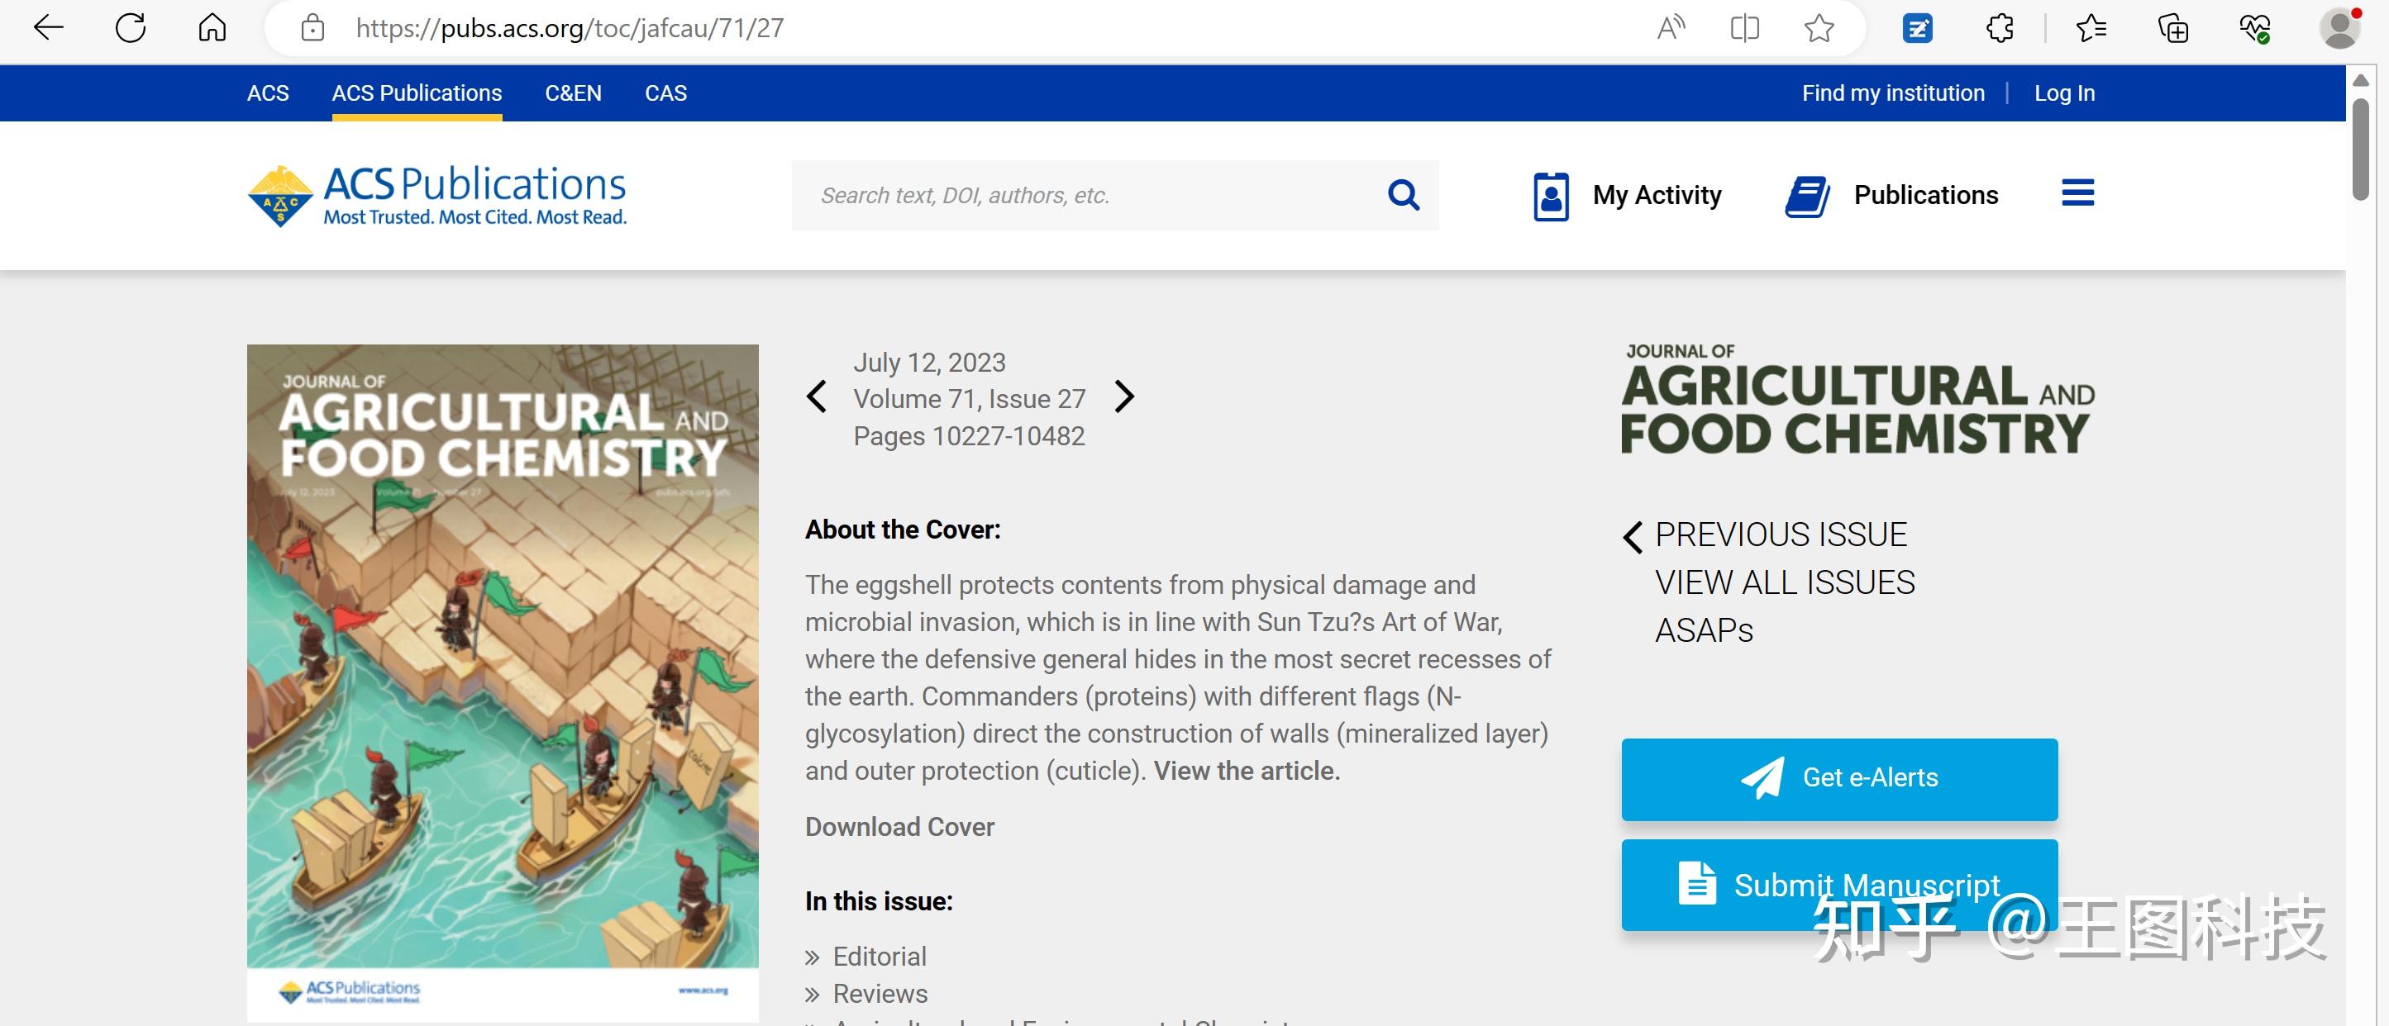Screen dimensions: 2389x1026
Task: Click the search text input field
Action: 1085,196
